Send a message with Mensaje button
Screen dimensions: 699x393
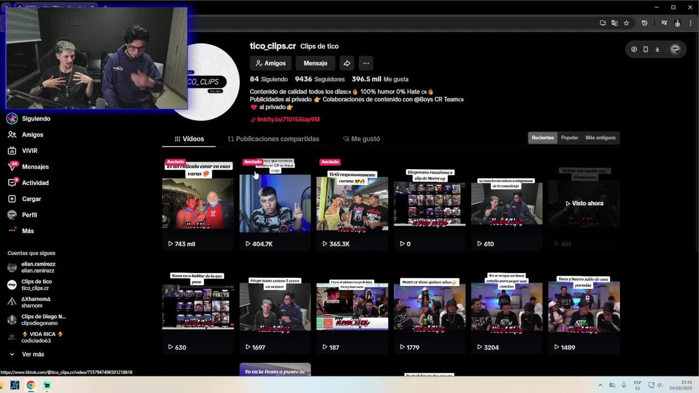(315, 63)
